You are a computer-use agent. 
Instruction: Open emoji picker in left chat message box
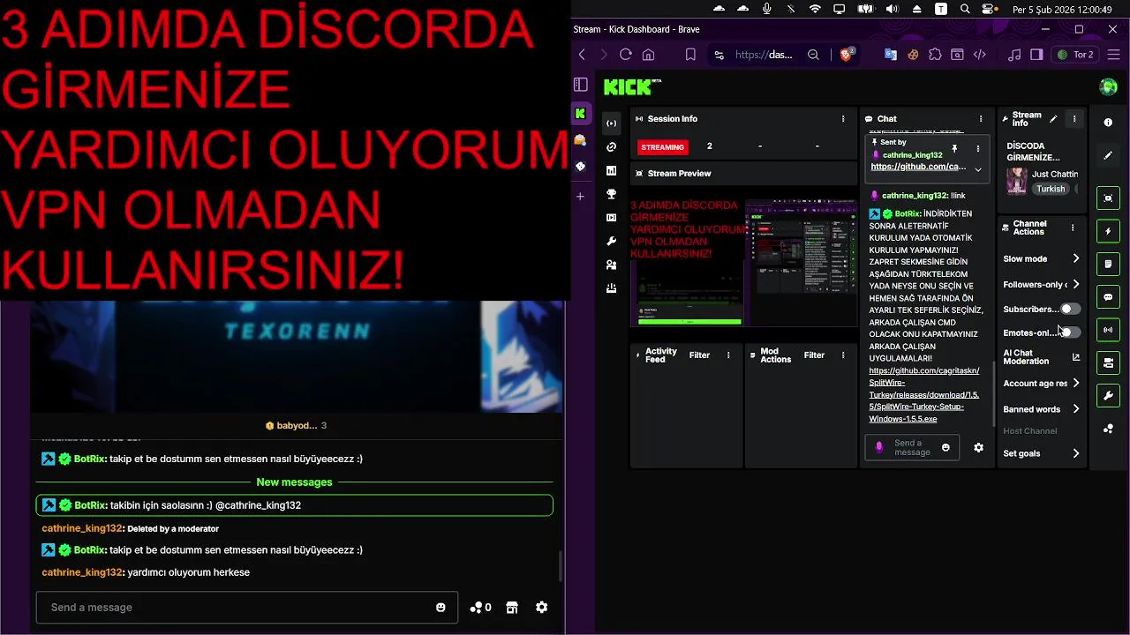coord(441,608)
